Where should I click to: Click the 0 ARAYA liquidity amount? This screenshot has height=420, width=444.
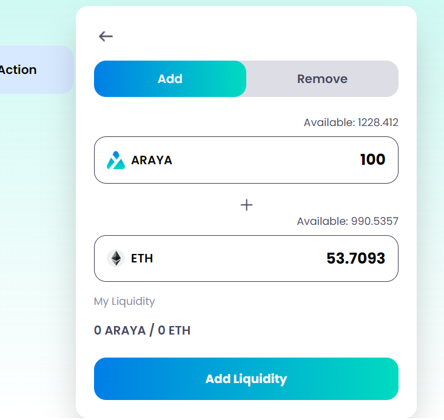coord(119,331)
